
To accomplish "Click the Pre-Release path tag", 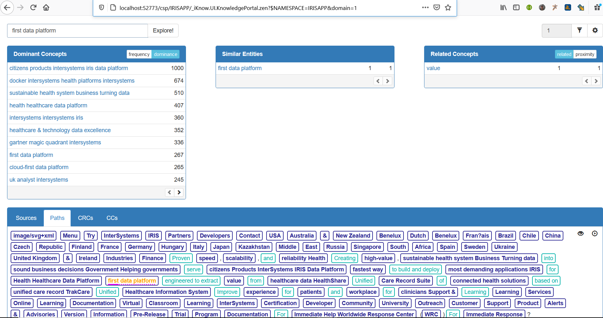I will (149, 314).
